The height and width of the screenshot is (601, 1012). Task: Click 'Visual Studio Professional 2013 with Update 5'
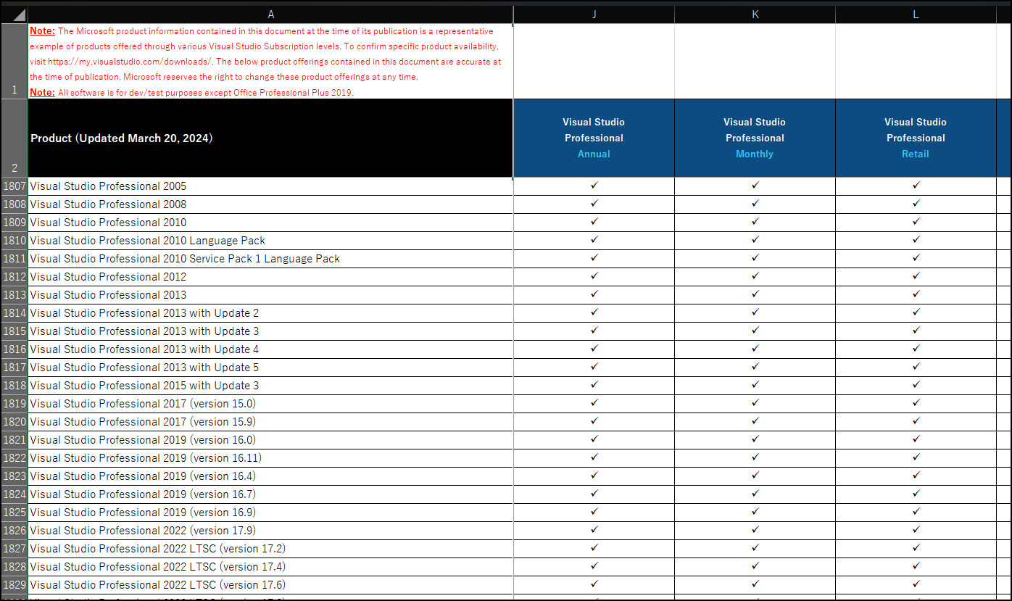point(270,368)
